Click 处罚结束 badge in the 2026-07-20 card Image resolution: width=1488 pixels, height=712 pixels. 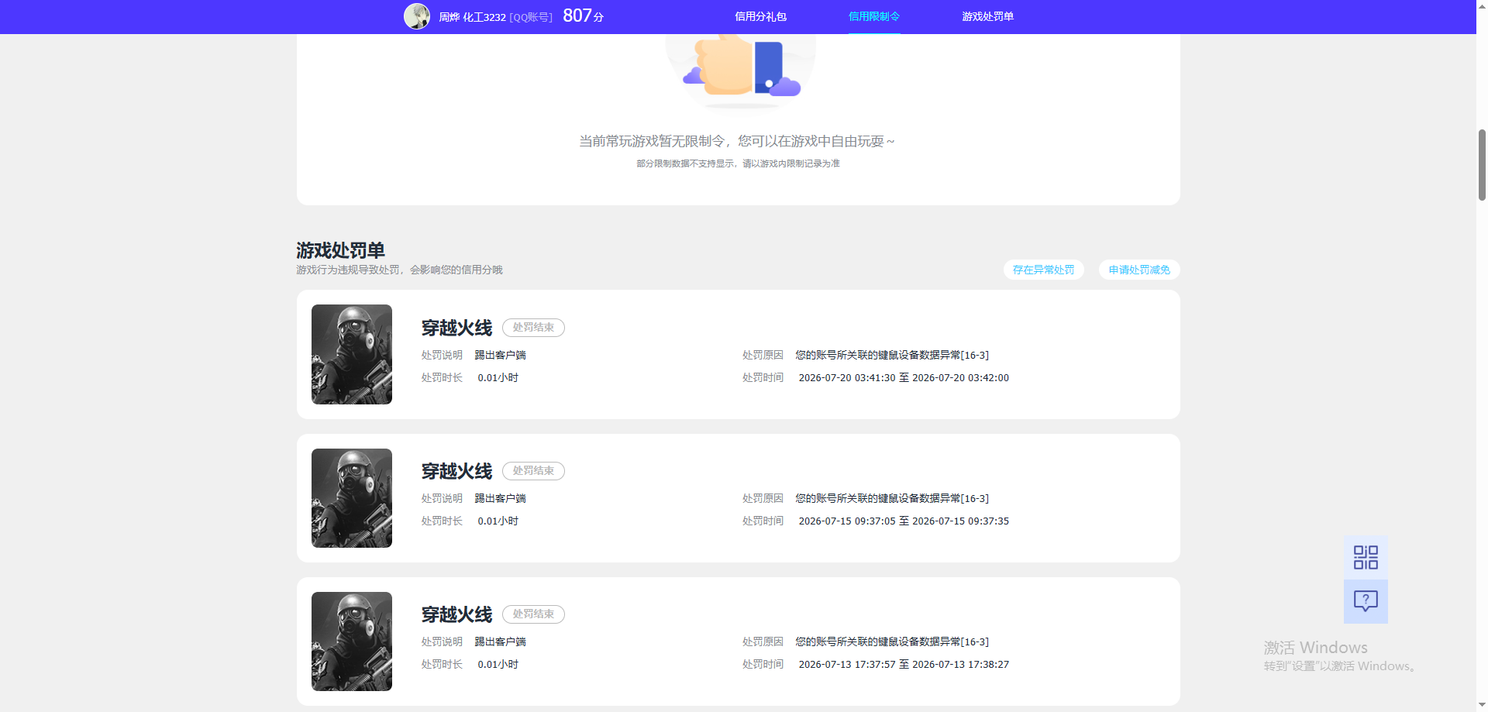[533, 328]
